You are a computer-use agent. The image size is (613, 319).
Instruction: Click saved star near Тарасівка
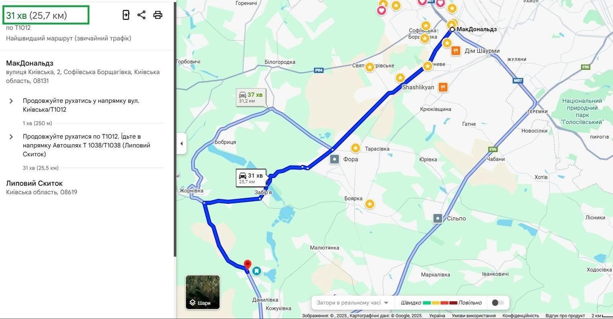click(x=355, y=148)
